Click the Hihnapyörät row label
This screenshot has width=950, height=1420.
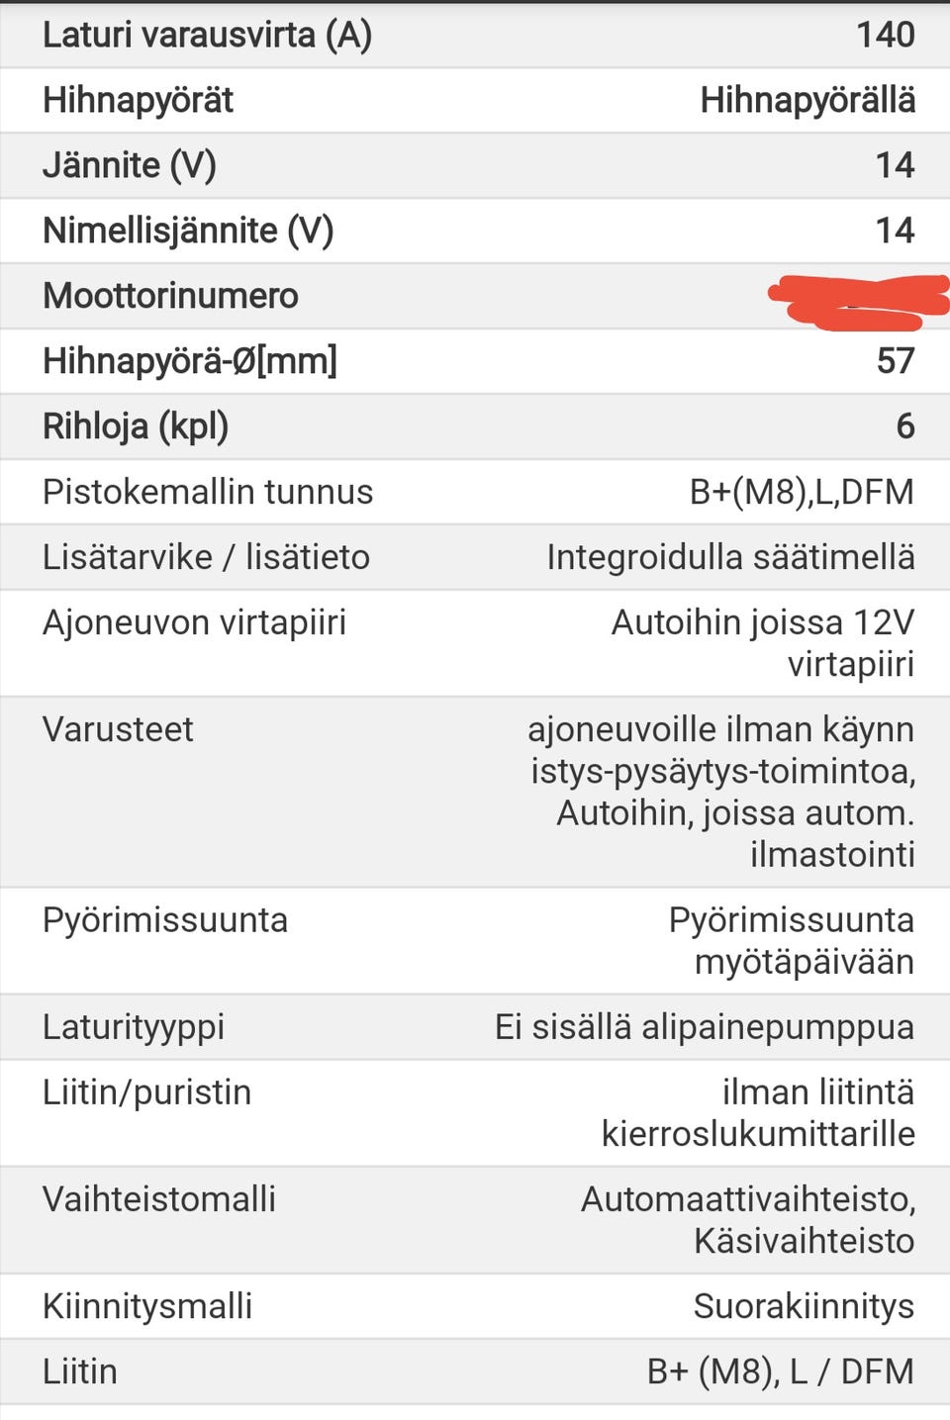(x=138, y=101)
